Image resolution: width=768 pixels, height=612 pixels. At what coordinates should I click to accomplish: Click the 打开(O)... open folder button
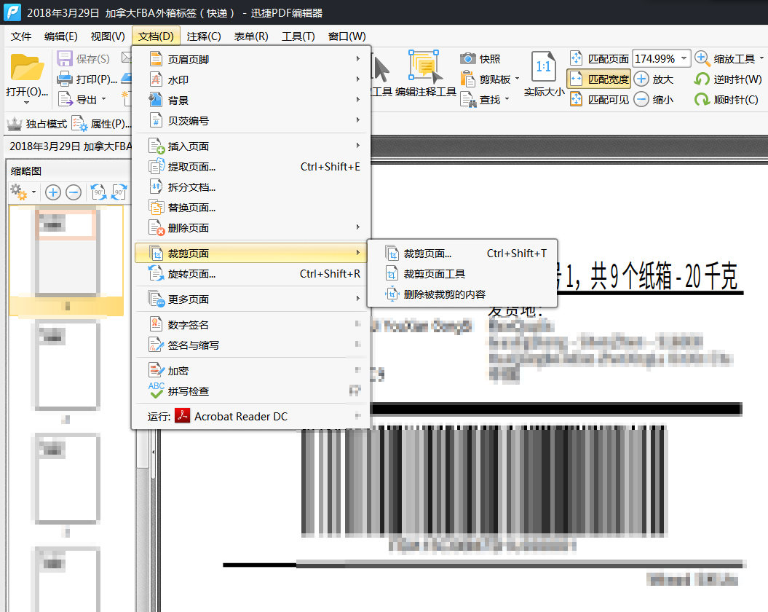pos(27,76)
